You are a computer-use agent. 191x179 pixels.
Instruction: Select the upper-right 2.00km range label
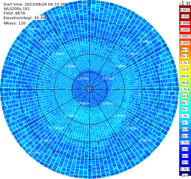tap(120, 66)
